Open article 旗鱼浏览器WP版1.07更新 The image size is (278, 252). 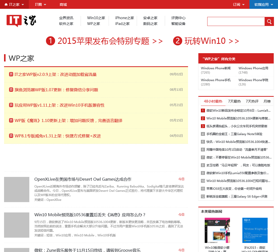click(x=56, y=90)
